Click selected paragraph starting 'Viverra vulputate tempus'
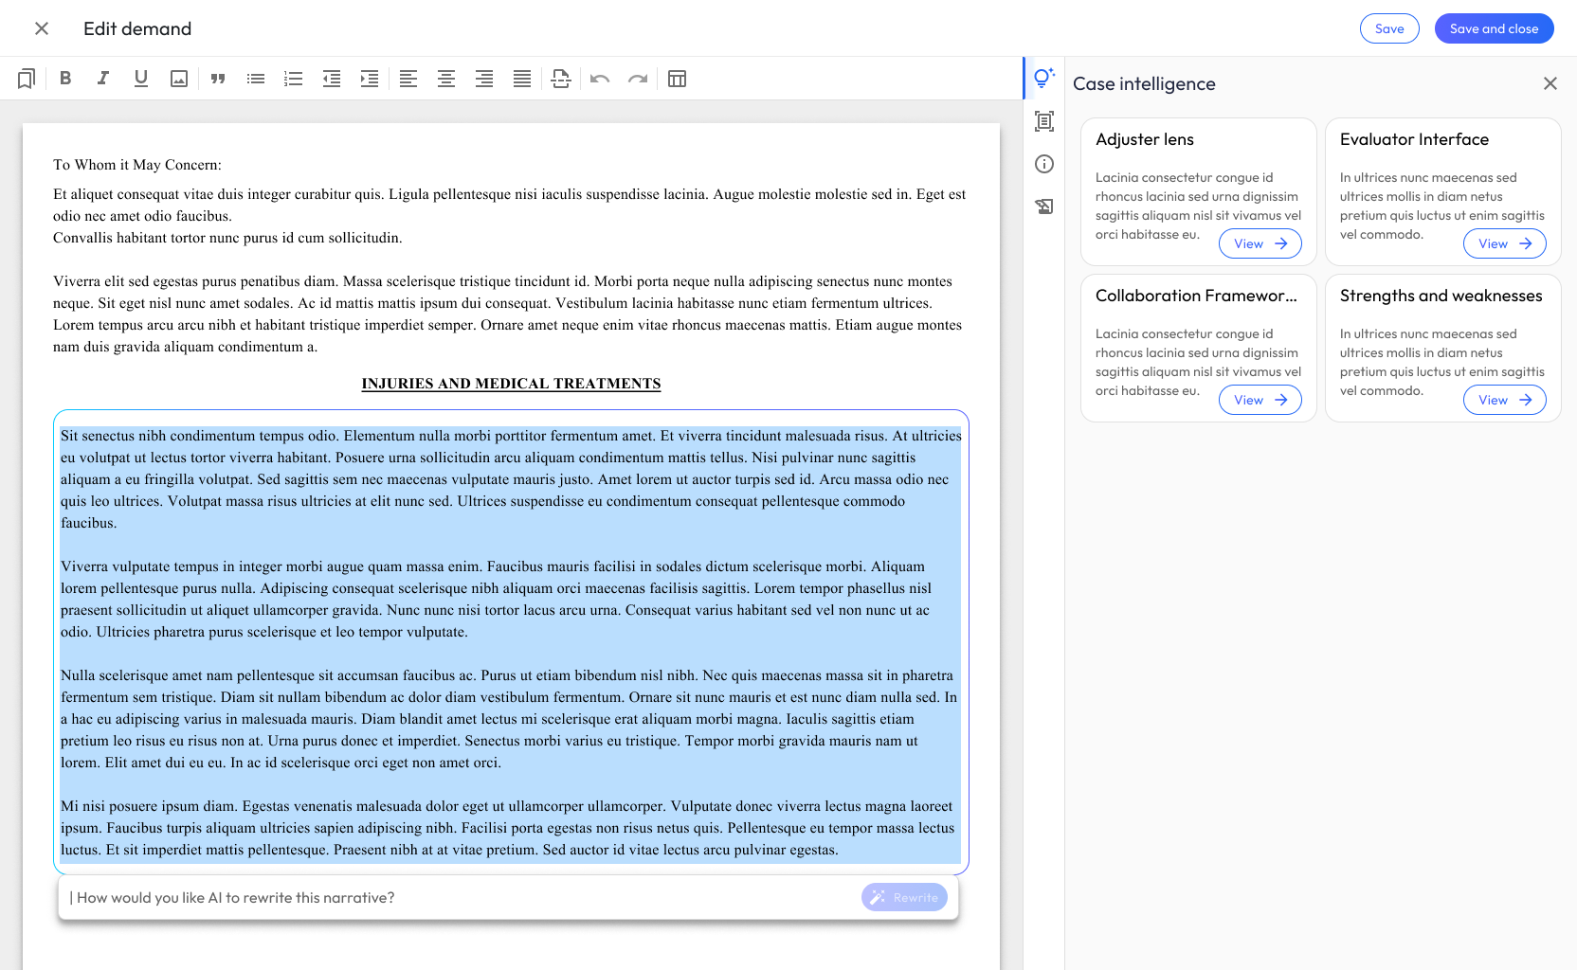Viewport: 1577px width, 970px height. [x=497, y=599]
